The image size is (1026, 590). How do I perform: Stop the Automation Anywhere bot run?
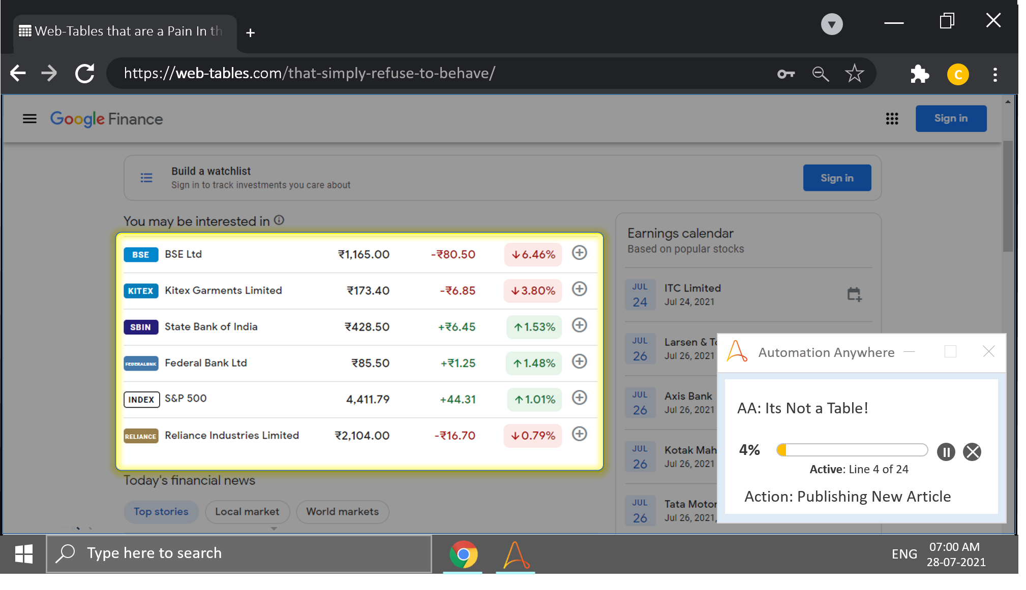click(972, 452)
